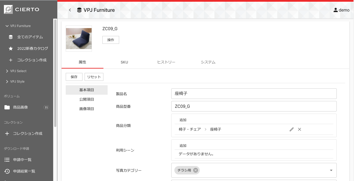The height and width of the screenshot is (181, 354).
Task: Click the VPJ Furniture page title
Action: [99, 10]
